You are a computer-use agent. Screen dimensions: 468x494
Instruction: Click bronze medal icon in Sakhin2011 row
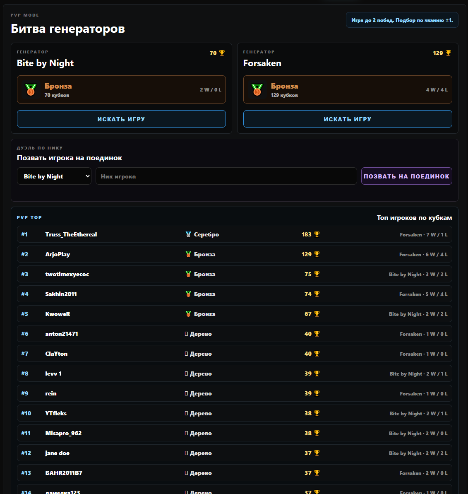[188, 294]
